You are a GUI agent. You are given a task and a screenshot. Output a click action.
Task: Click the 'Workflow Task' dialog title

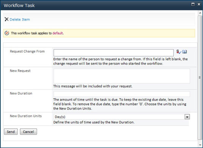click(19, 5)
